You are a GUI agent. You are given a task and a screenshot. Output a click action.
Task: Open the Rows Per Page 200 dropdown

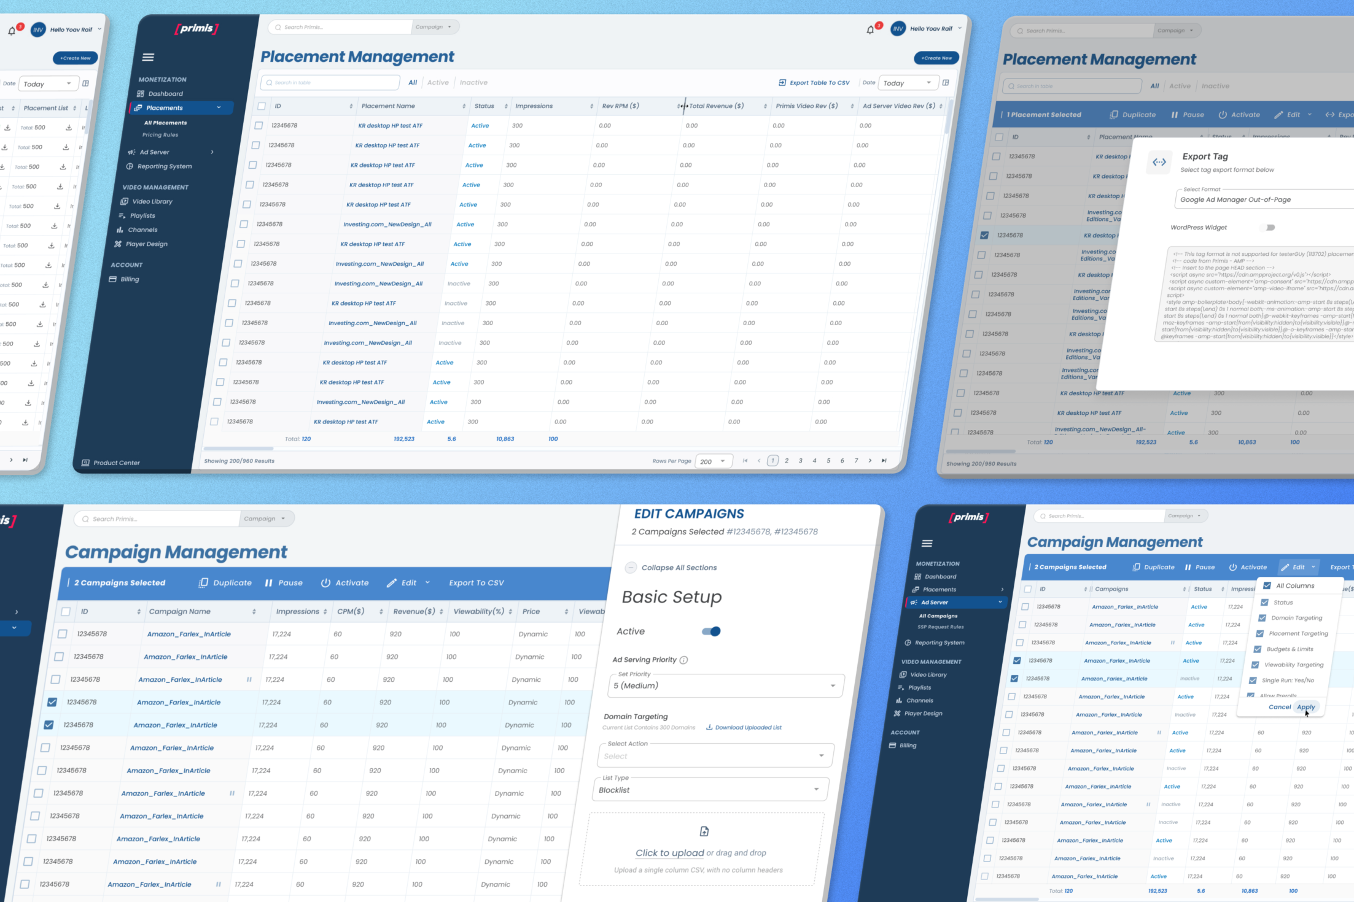tap(714, 461)
